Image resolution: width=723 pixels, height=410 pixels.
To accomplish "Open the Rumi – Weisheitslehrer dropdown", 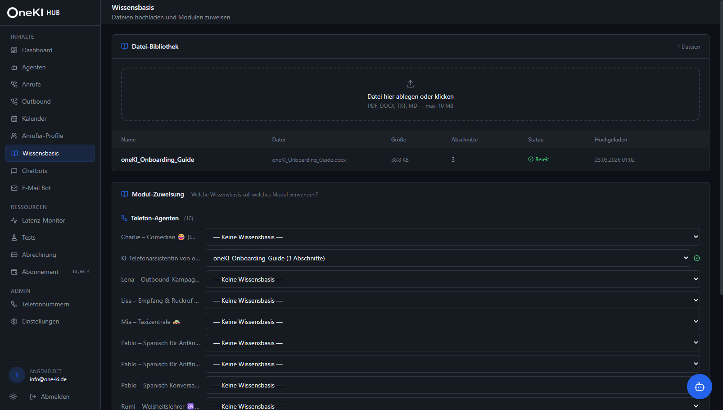I will (453, 404).
